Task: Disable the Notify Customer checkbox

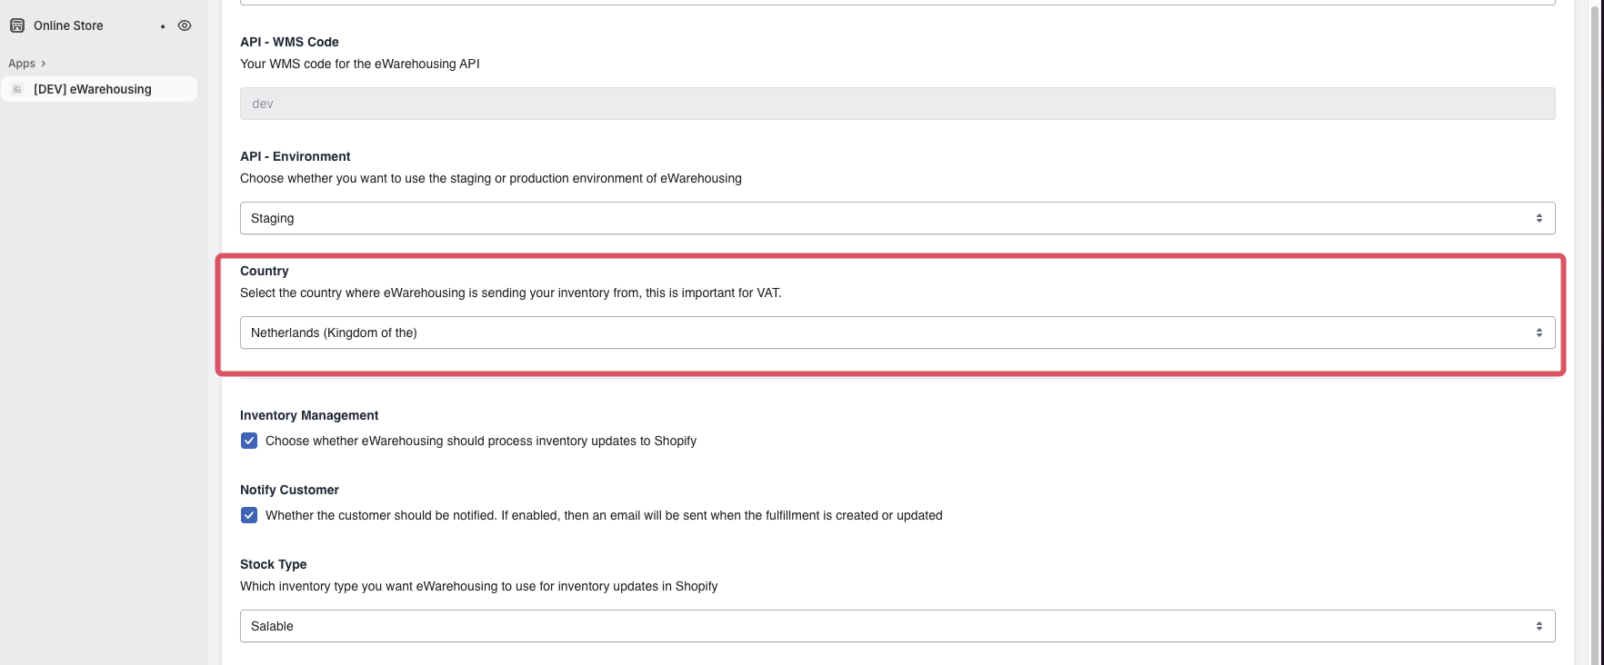Action: (x=249, y=515)
